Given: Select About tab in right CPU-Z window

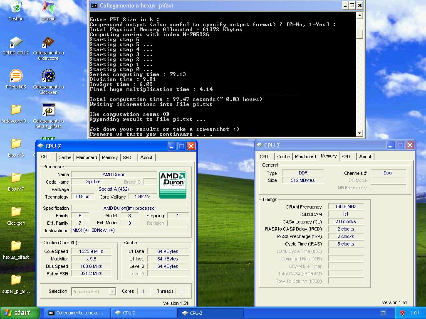Looking at the screenshot, I should [365, 157].
